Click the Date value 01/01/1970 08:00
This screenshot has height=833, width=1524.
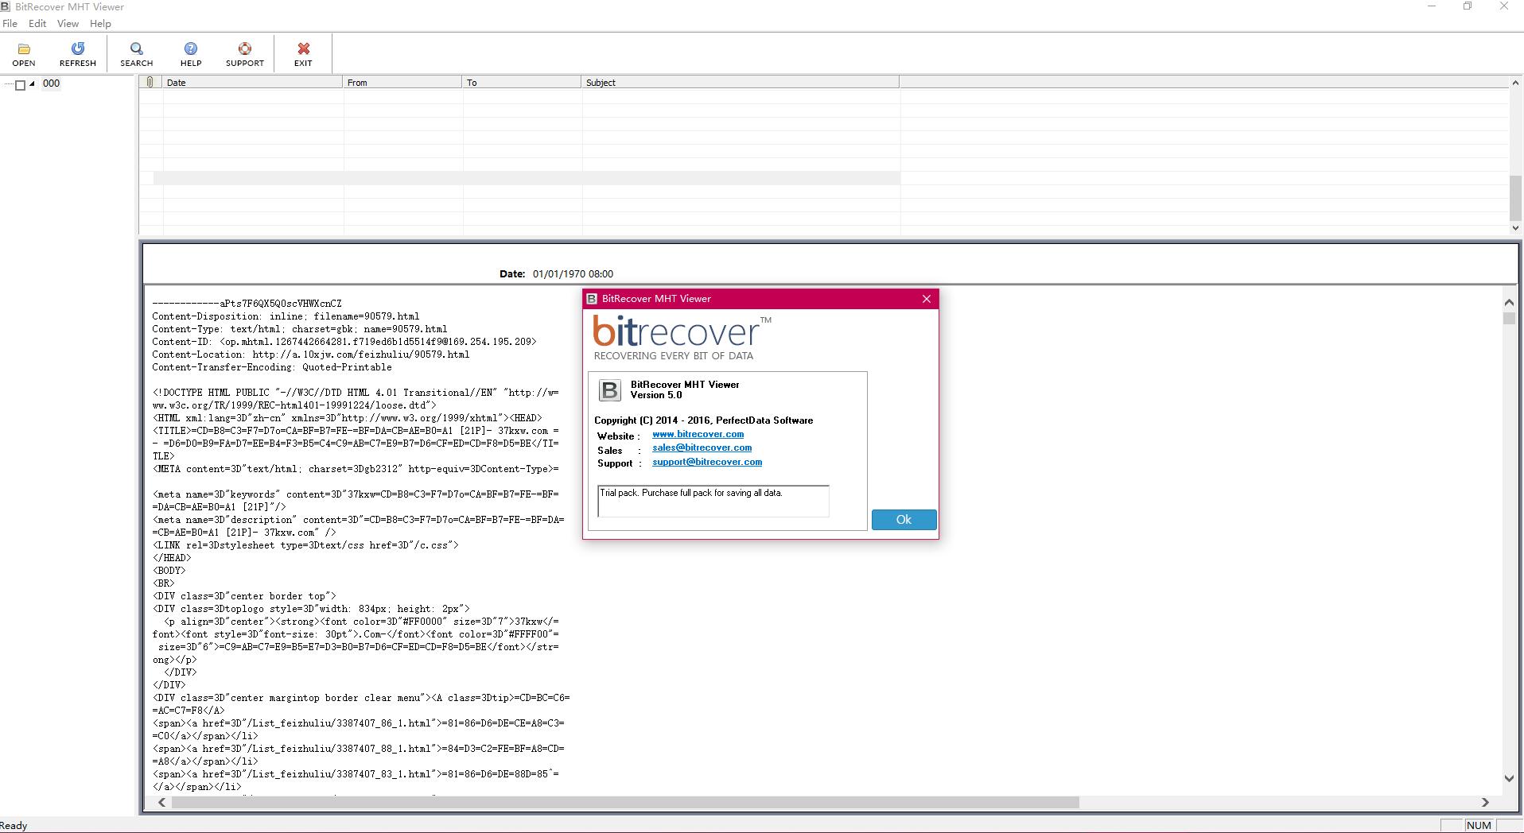[x=573, y=273]
